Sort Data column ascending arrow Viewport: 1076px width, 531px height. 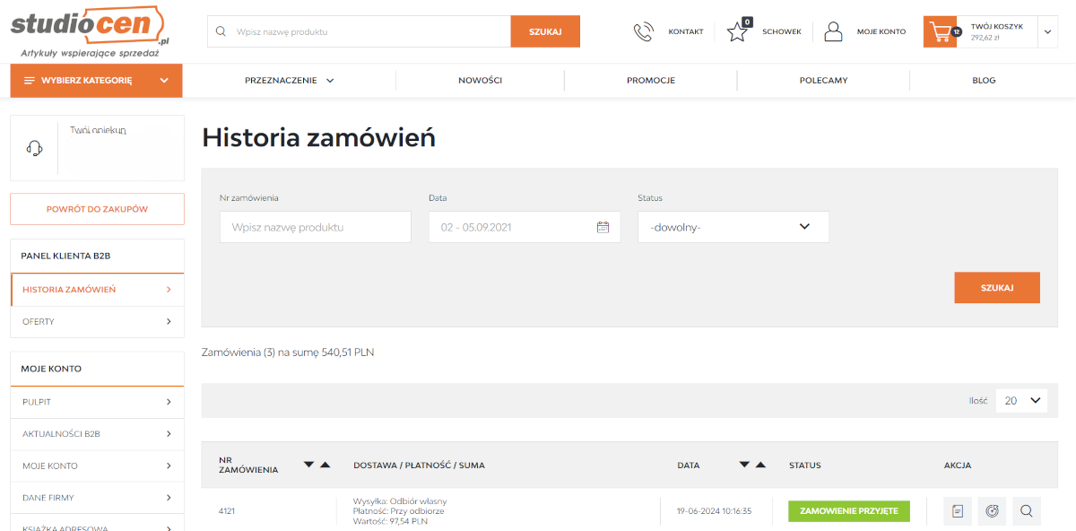click(x=760, y=465)
